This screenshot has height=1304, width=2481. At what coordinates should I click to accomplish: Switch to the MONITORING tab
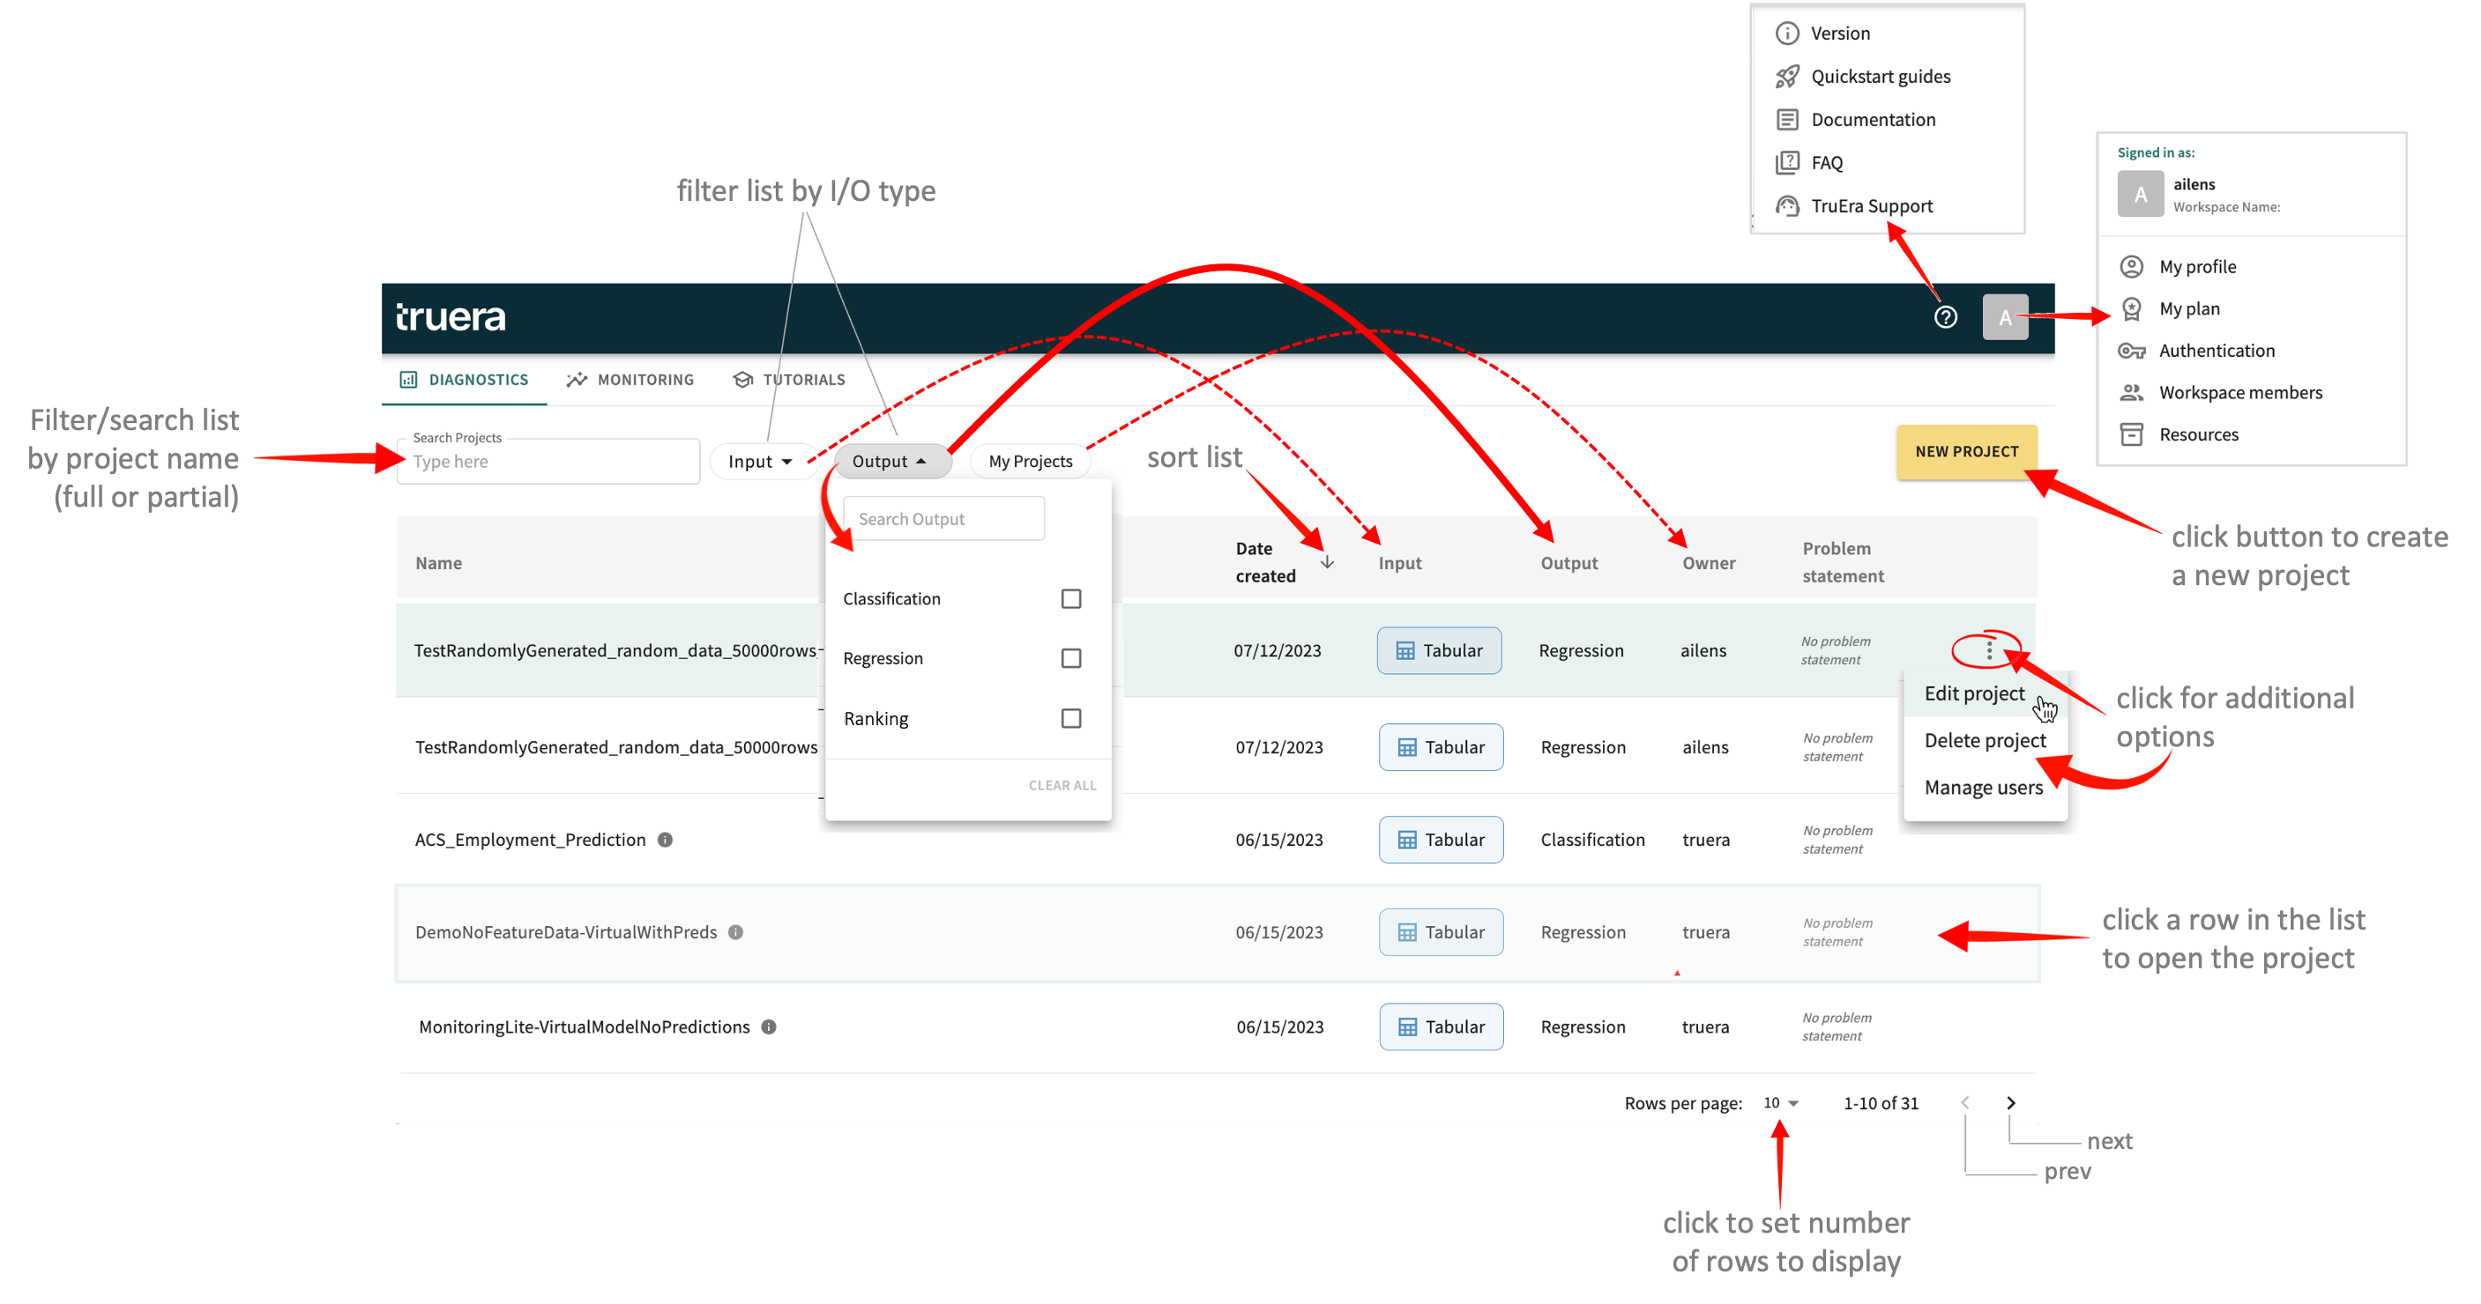pos(631,380)
